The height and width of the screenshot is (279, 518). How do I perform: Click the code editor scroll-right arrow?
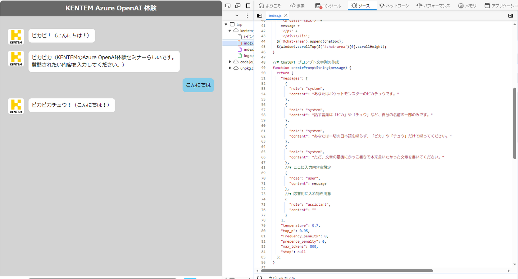(x=509, y=271)
